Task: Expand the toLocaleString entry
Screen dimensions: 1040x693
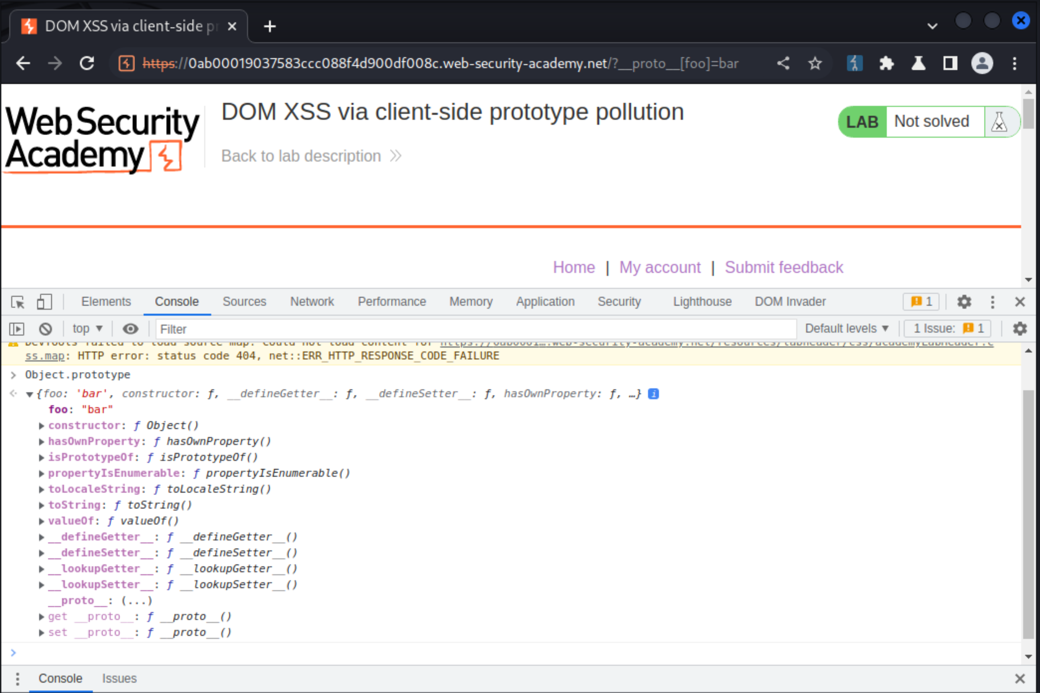Action: tap(41, 489)
